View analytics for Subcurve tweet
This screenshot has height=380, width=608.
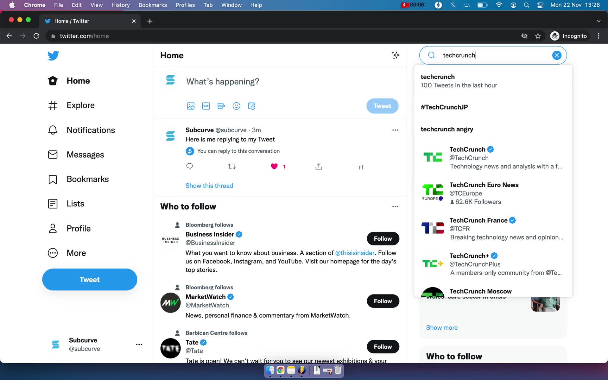tap(361, 166)
